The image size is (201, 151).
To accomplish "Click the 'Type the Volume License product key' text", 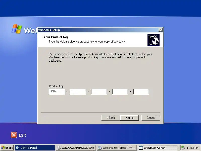I will 87,42.
